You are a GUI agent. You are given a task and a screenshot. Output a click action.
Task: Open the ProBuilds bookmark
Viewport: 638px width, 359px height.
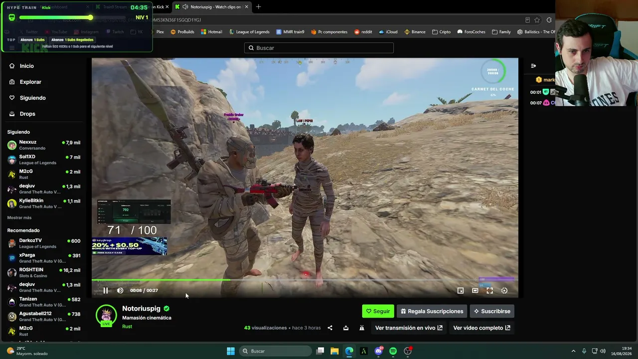182,32
